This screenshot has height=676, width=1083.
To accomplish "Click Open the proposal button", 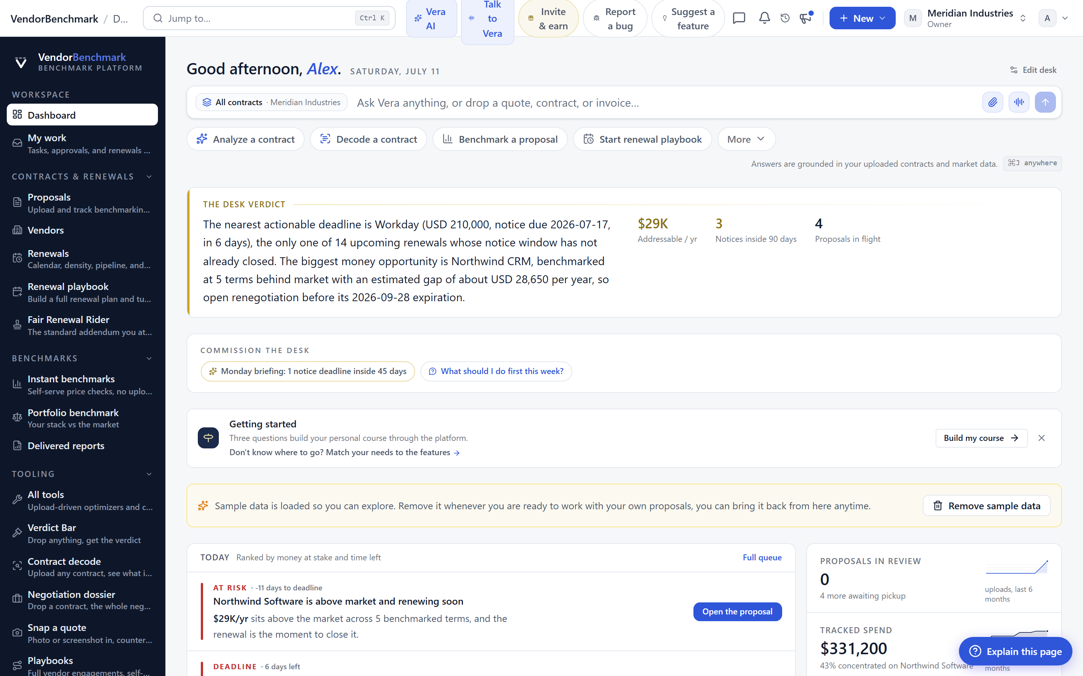I will [x=737, y=612].
